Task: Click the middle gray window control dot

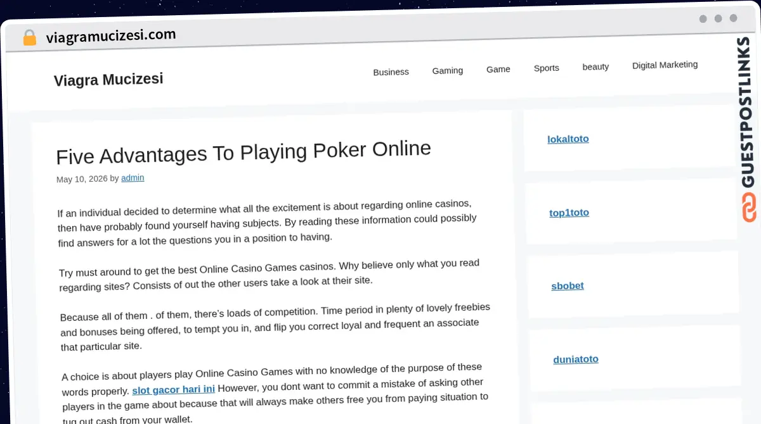Action: point(718,19)
